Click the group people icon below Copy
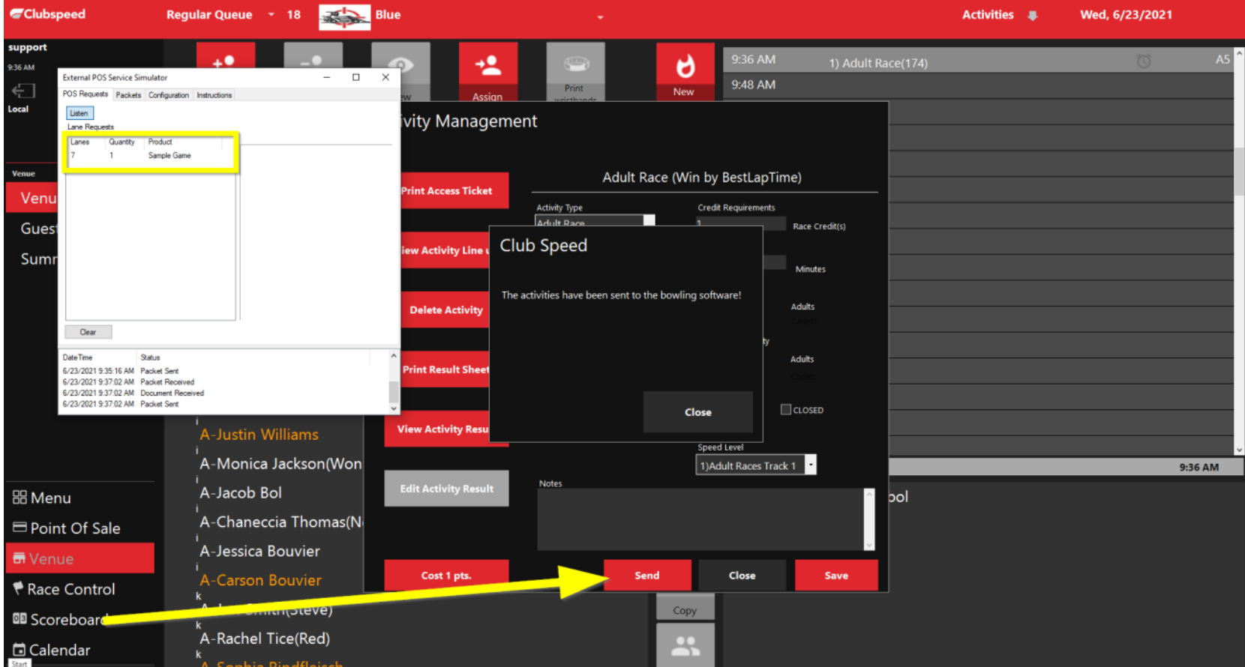This screenshot has height=667, width=1245. click(x=685, y=645)
